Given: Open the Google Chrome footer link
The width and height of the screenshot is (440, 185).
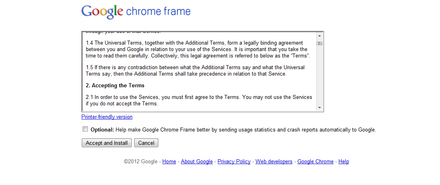Looking at the screenshot, I should (x=315, y=162).
